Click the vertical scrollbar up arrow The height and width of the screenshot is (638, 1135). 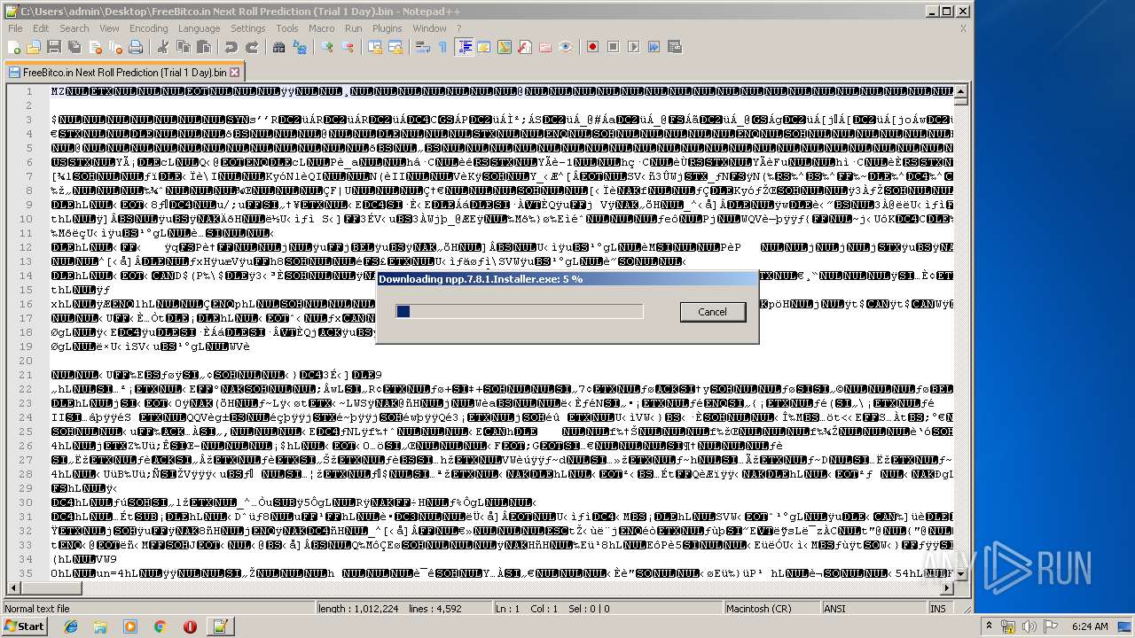[x=960, y=91]
